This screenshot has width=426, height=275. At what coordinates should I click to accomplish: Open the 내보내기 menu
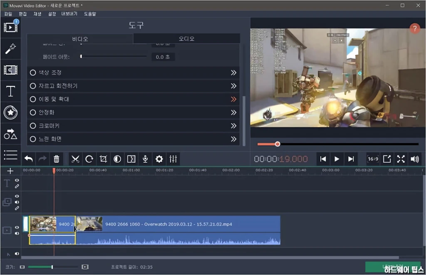click(x=69, y=14)
